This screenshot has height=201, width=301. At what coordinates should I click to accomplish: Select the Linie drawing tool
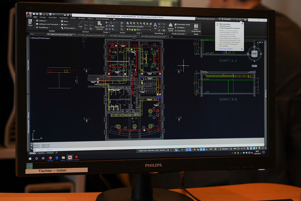pyautogui.click(x=80, y=24)
